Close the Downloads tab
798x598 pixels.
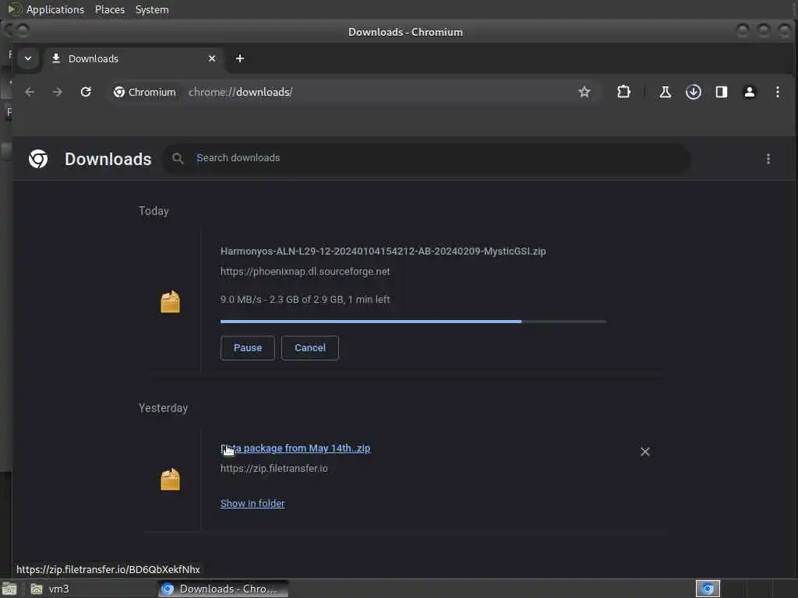(x=212, y=58)
